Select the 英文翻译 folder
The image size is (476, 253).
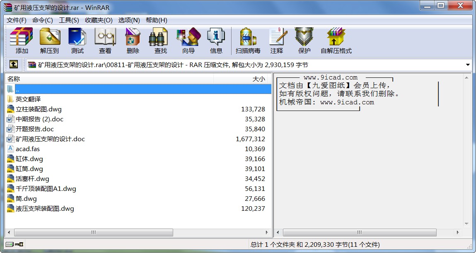coord(28,99)
